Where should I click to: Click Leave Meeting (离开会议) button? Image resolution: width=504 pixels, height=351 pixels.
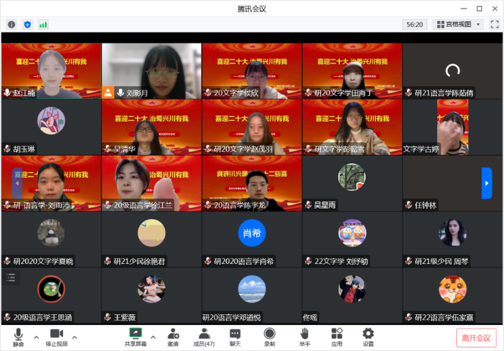pos(476,338)
